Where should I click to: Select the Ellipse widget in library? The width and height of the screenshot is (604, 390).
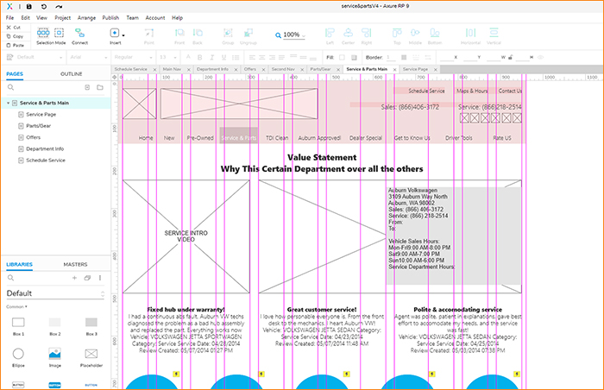pyautogui.click(x=19, y=353)
